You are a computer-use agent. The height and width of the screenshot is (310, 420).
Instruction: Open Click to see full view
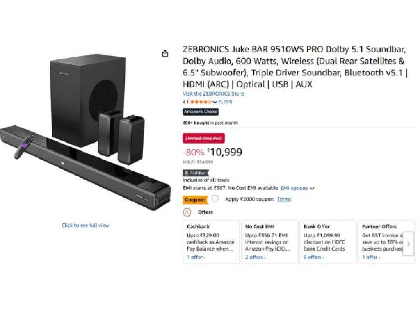[85, 225]
